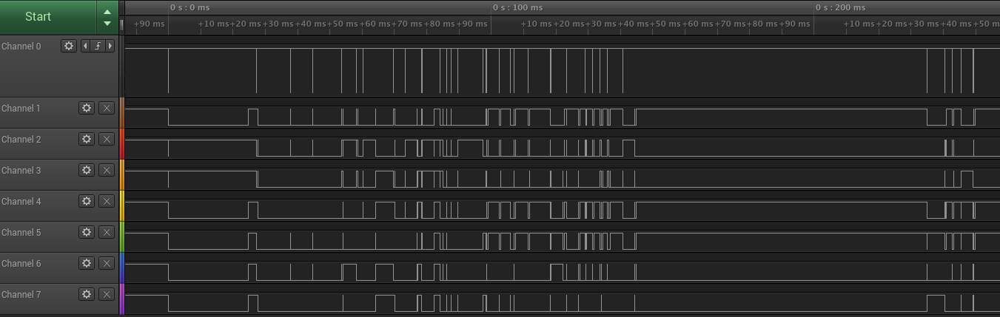Remove Channel 7 with its X button
The width and height of the screenshot is (1000, 317).
coord(107,294)
